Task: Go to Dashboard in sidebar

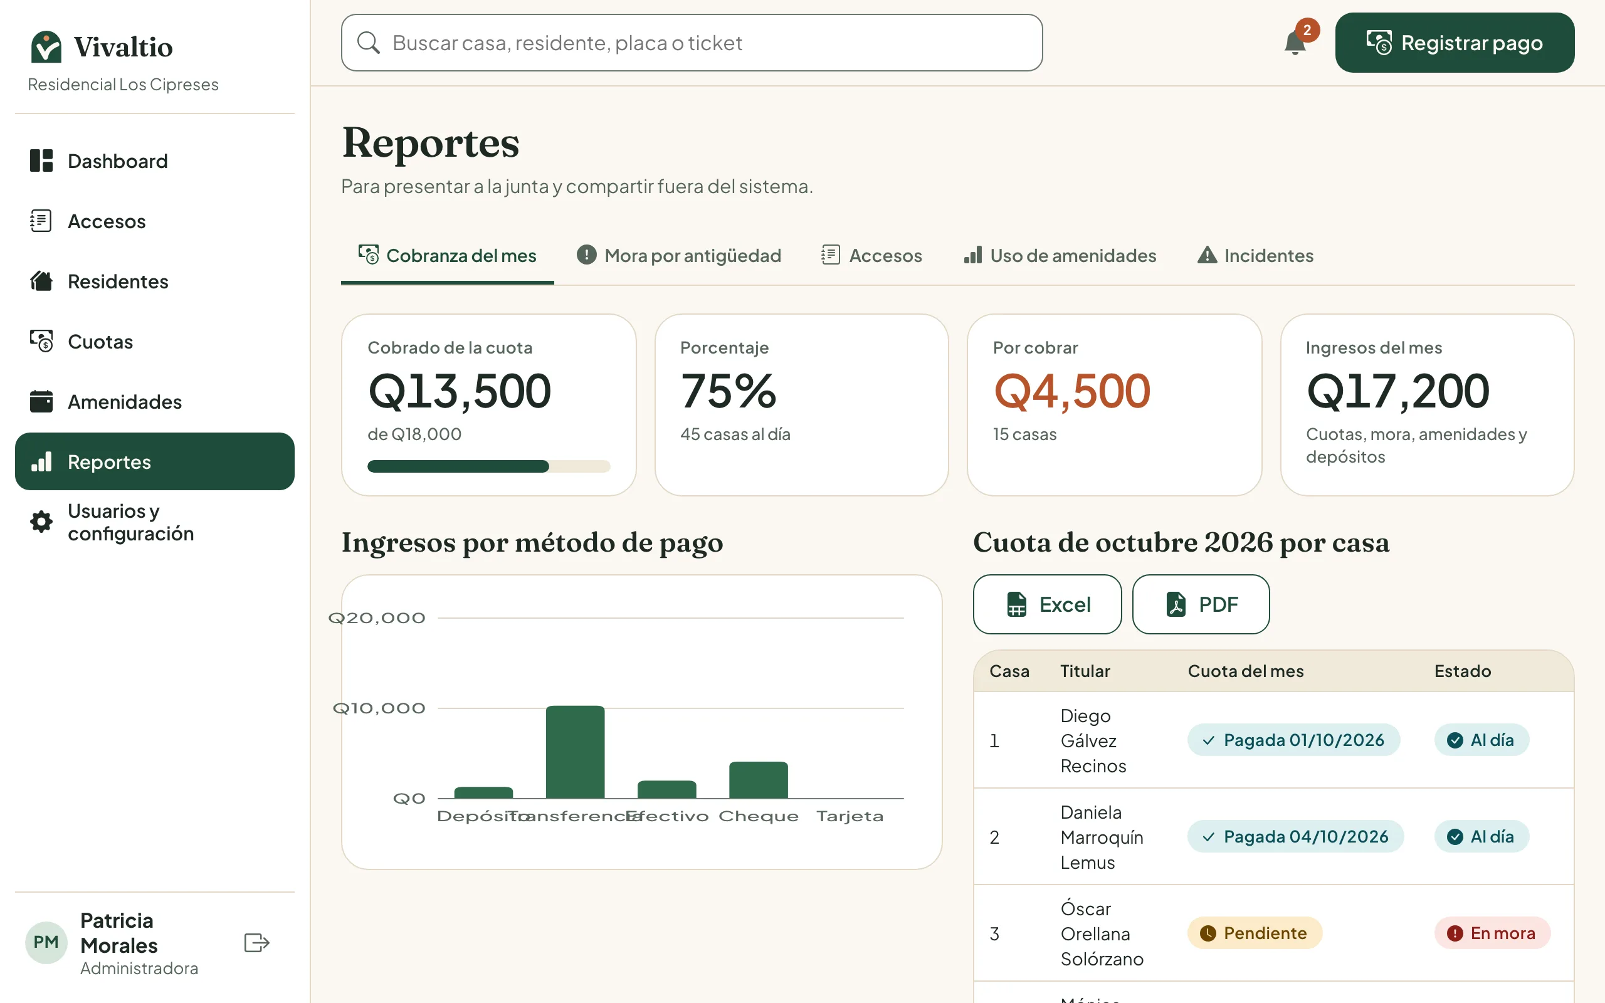Action: tap(154, 160)
